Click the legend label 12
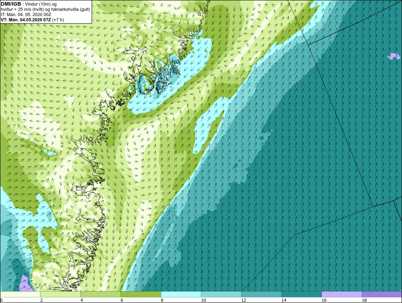The height and width of the screenshot is (303, 402). point(244,300)
